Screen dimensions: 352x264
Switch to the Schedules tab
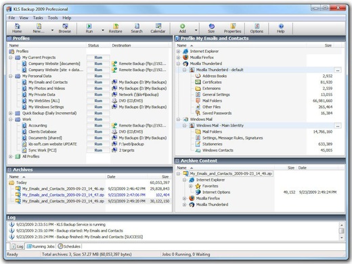[x=69, y=246]
